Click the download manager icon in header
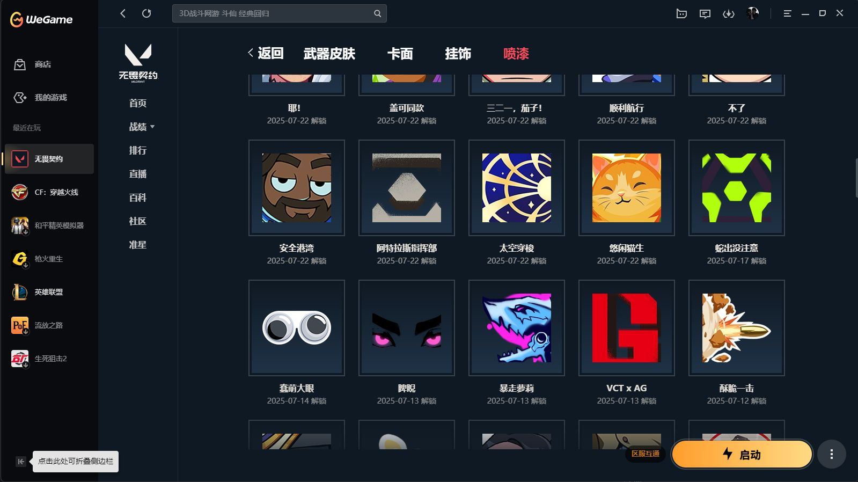 point(728,14)
